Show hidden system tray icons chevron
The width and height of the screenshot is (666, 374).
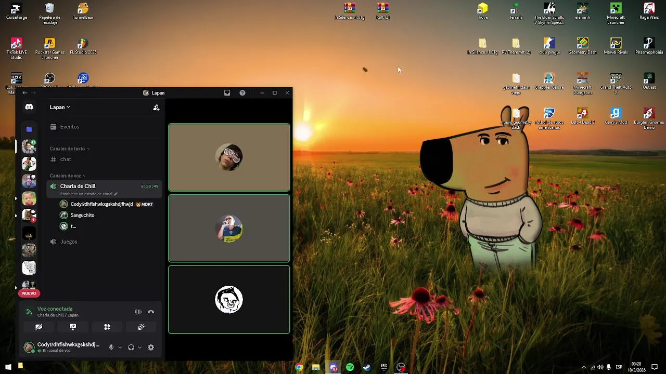pos(583,367)
